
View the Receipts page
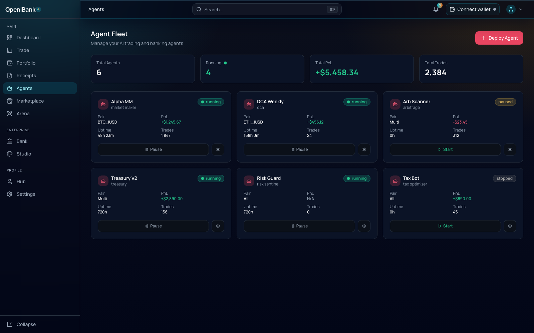point(27,76)
